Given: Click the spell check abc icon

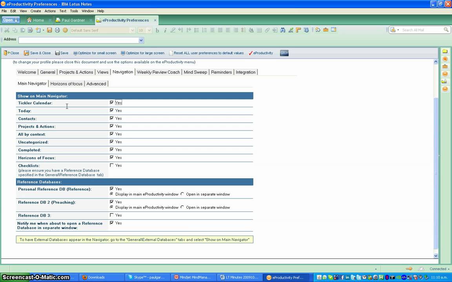Looking at the screenshot, I should tap(291, 30).
